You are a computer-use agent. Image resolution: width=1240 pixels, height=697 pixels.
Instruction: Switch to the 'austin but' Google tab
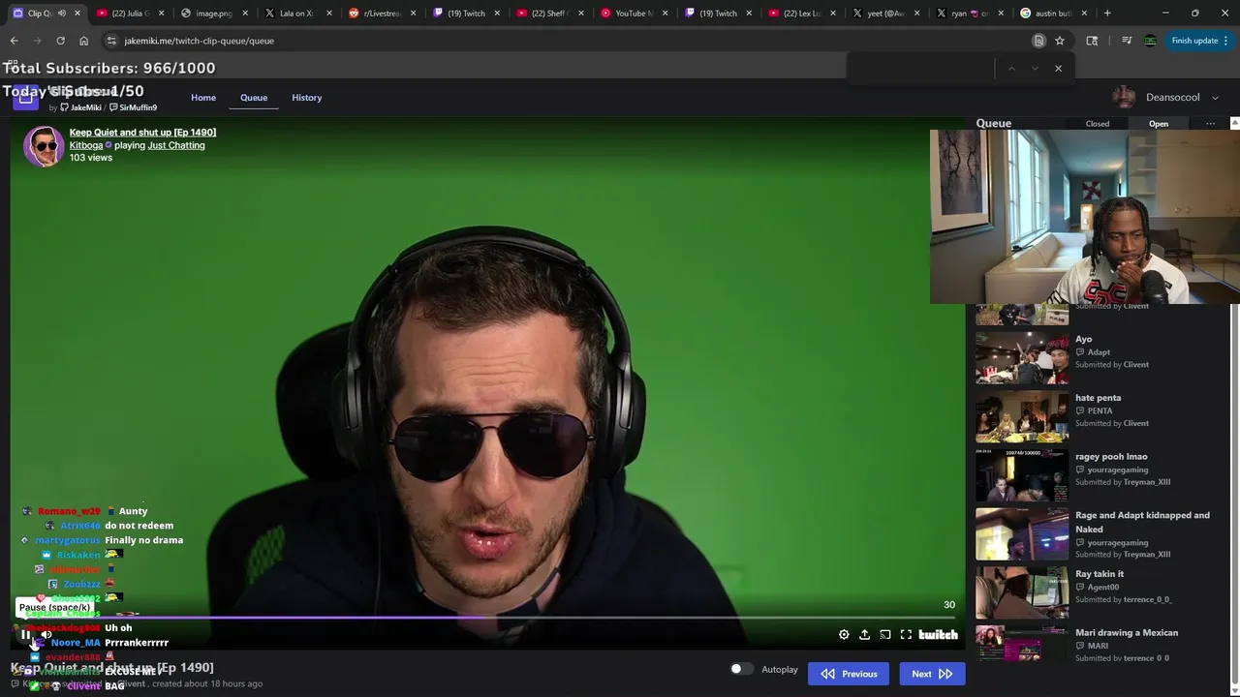tap(1055, 14)
